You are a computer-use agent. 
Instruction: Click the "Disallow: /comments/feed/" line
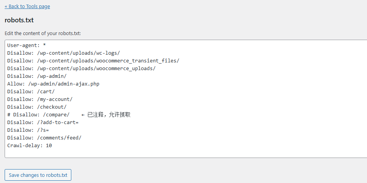pos(44,138)
